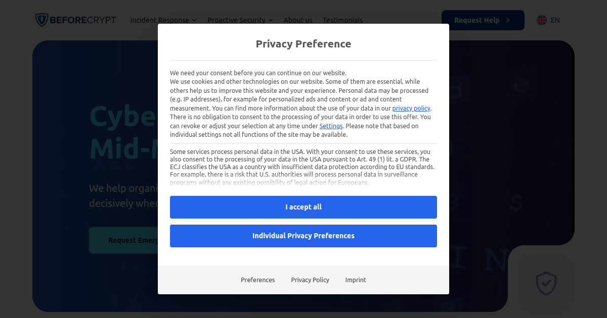Open the About us menu item
607x318 pixels.
pyautogui.click(x=298, y=20)
